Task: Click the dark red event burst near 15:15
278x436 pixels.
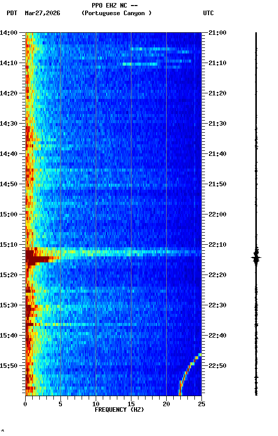Action: click(x=37, y=259)
